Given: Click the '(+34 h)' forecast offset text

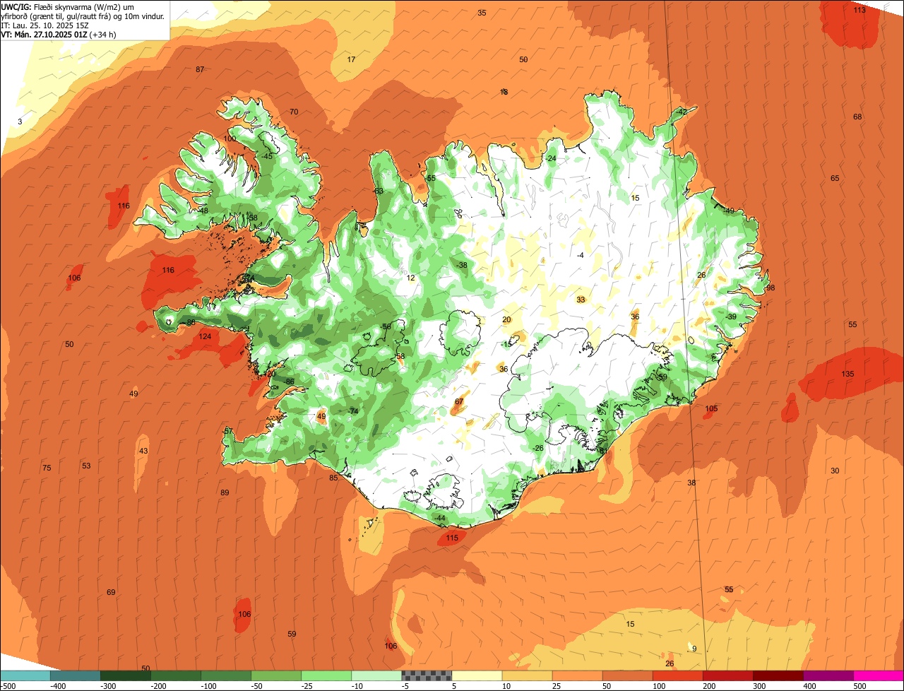Looking at the screenshot, I should tap(103, 34).
